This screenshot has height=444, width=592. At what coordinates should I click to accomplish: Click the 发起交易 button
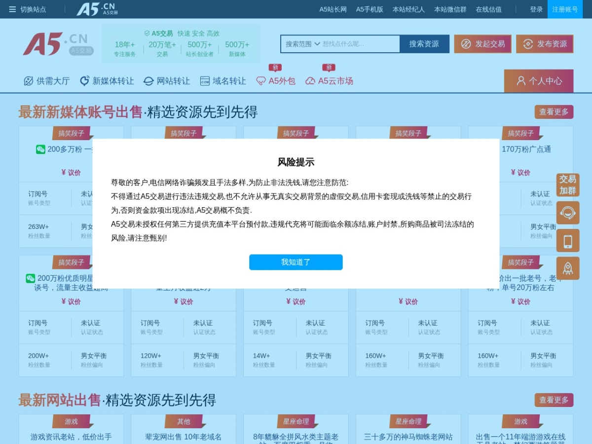click(x=483, y=44)
